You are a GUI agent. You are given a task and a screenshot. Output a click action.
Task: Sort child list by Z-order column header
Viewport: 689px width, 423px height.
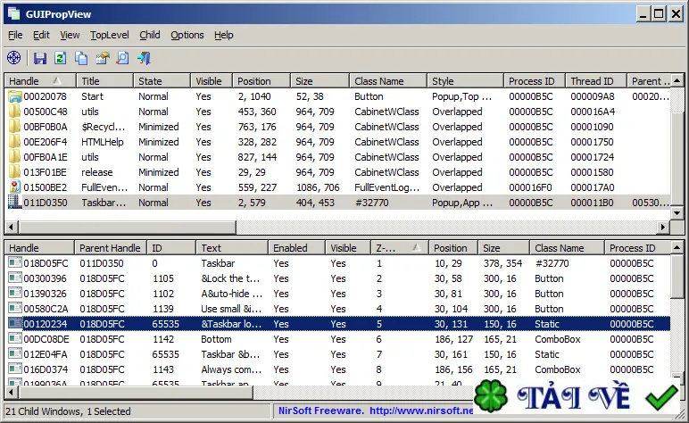(x=399, y=248)
